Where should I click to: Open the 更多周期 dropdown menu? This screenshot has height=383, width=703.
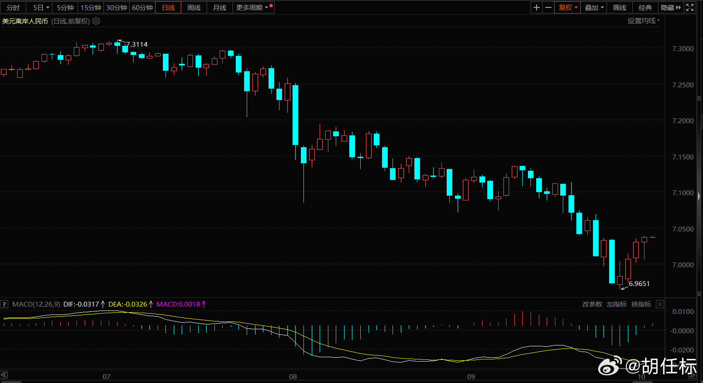click(253, 7)
